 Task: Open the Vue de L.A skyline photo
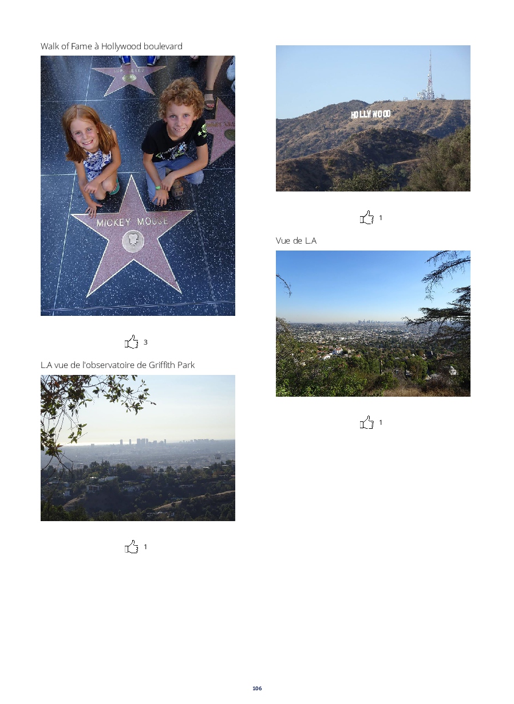pyautogui.click(x=373, y=323)
